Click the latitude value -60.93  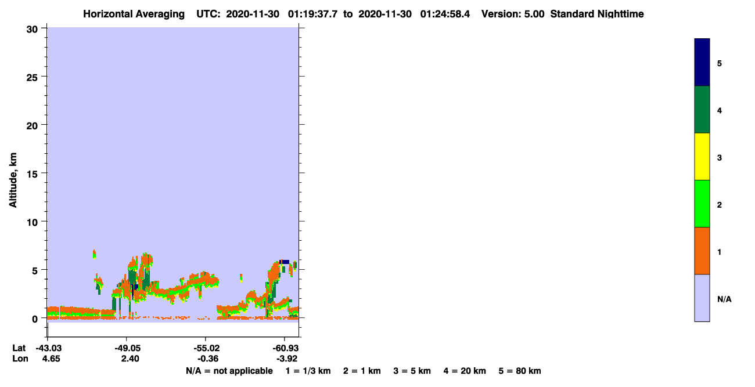pyautogui.click(x=285, y=348)
